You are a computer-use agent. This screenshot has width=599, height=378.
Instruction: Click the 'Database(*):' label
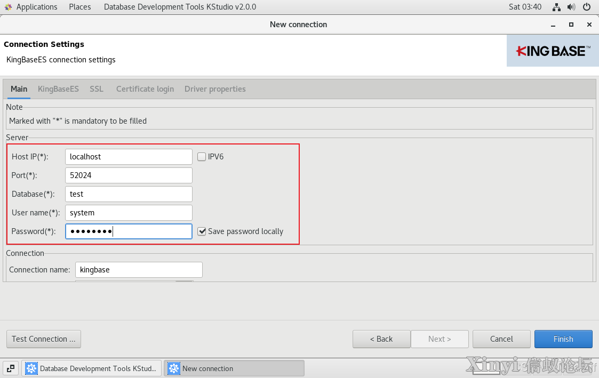33,194
